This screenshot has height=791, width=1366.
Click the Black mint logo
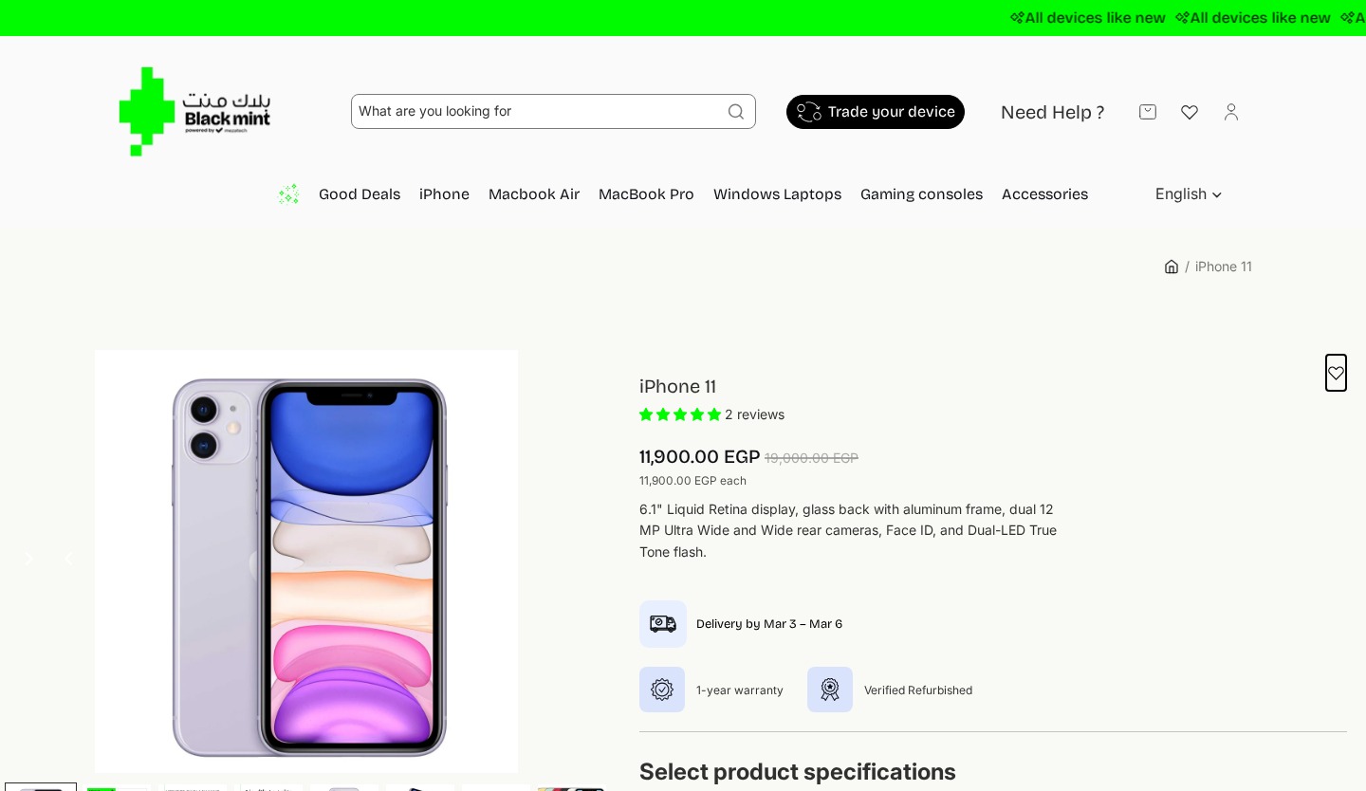pyautogui.click(x=194, y=112)
